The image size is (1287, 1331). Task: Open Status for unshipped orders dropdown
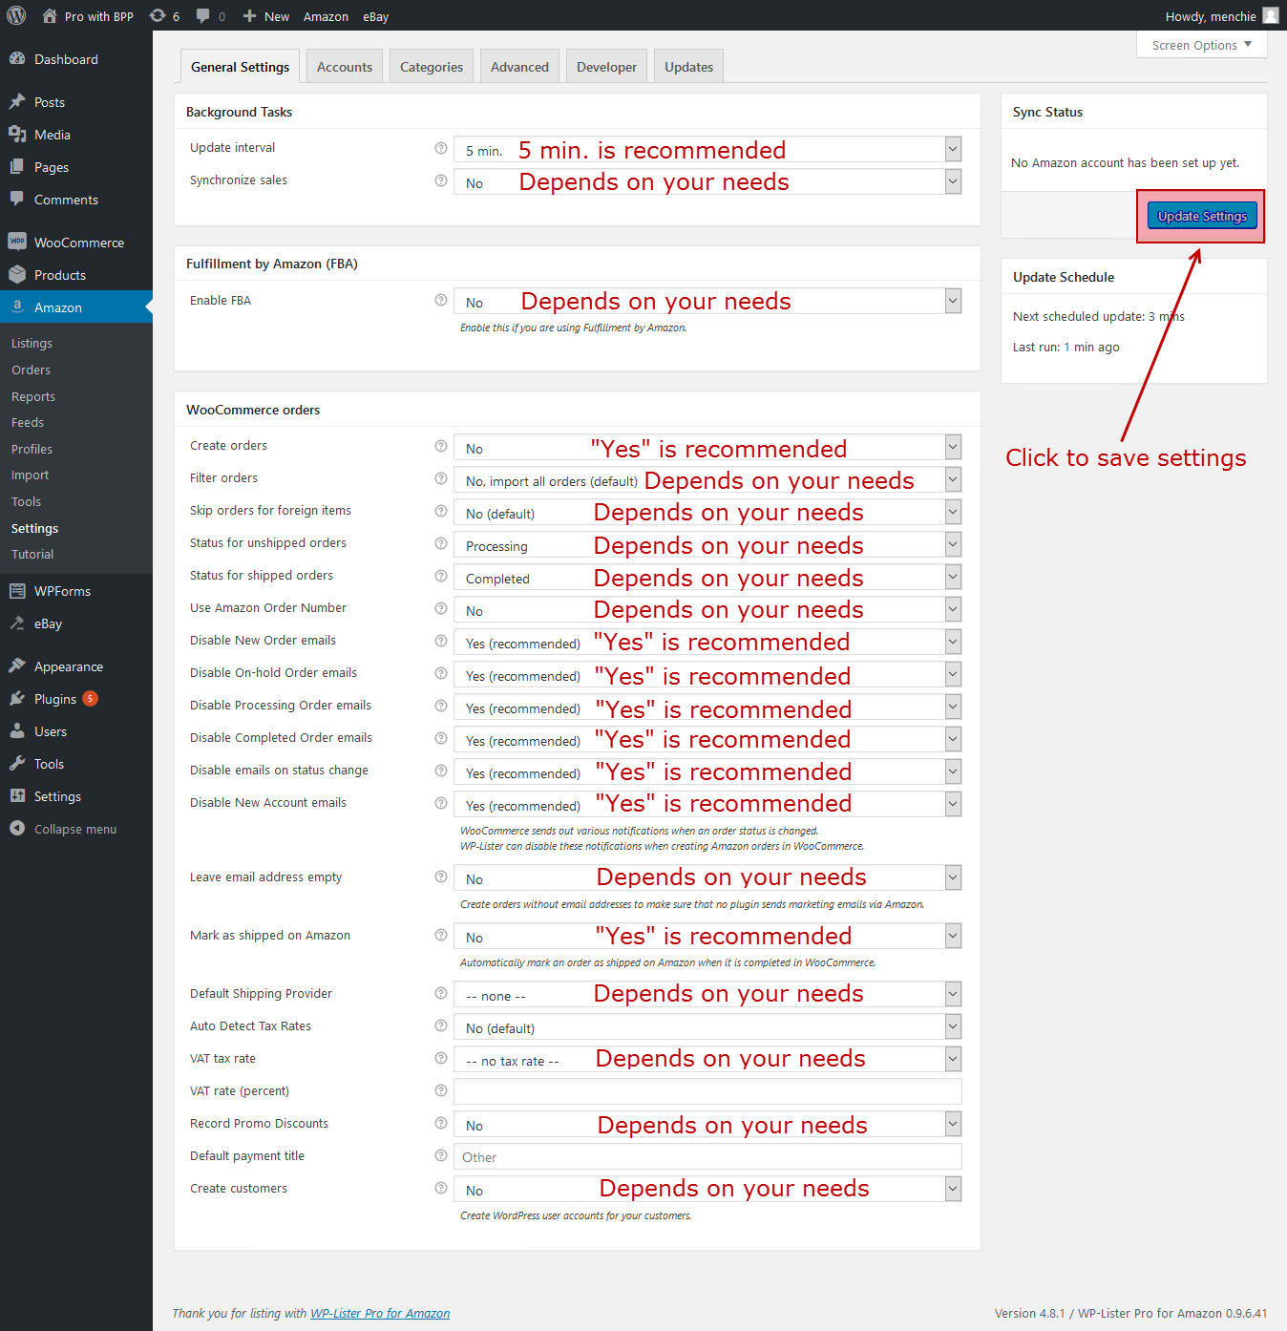tap(707, 544)
